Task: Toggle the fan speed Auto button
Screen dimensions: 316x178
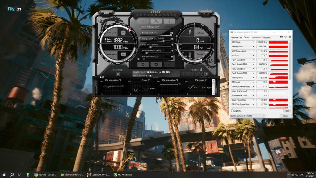Action: [172, 60]
